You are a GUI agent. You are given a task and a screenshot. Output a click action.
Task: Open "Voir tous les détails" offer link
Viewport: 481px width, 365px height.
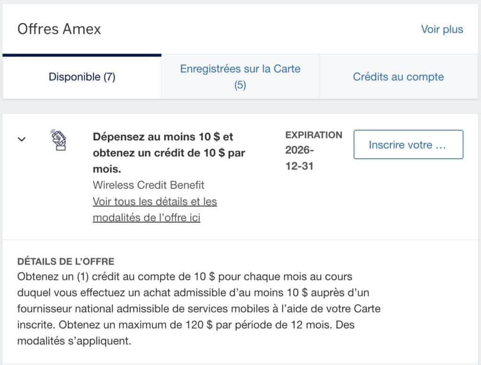click(x=155, y=201)
